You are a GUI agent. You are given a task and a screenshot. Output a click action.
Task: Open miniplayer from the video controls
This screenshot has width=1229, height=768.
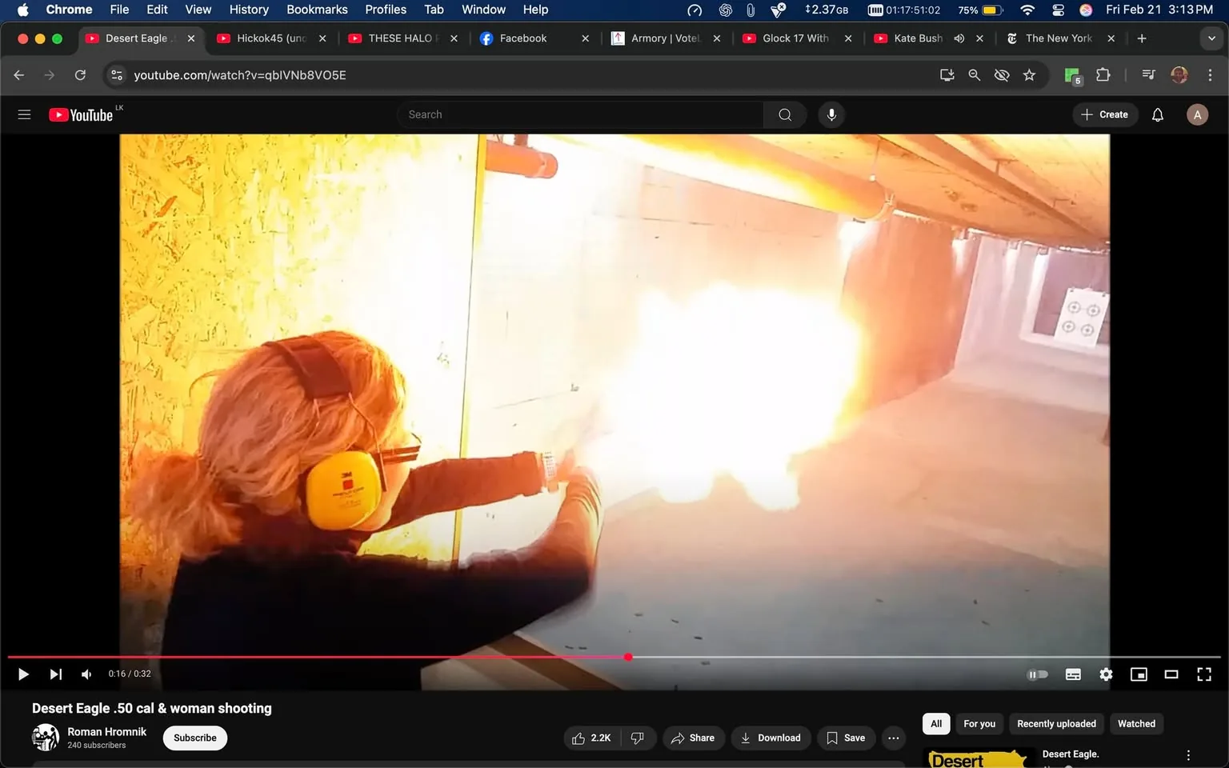click(1139, 674)
